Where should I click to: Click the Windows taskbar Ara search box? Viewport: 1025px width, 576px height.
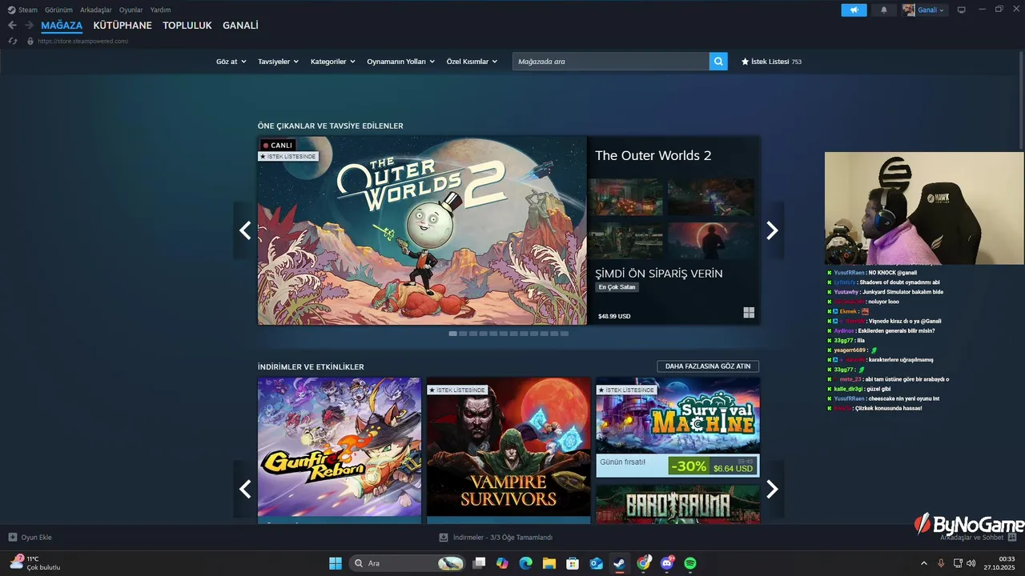[x=407, y=563]
